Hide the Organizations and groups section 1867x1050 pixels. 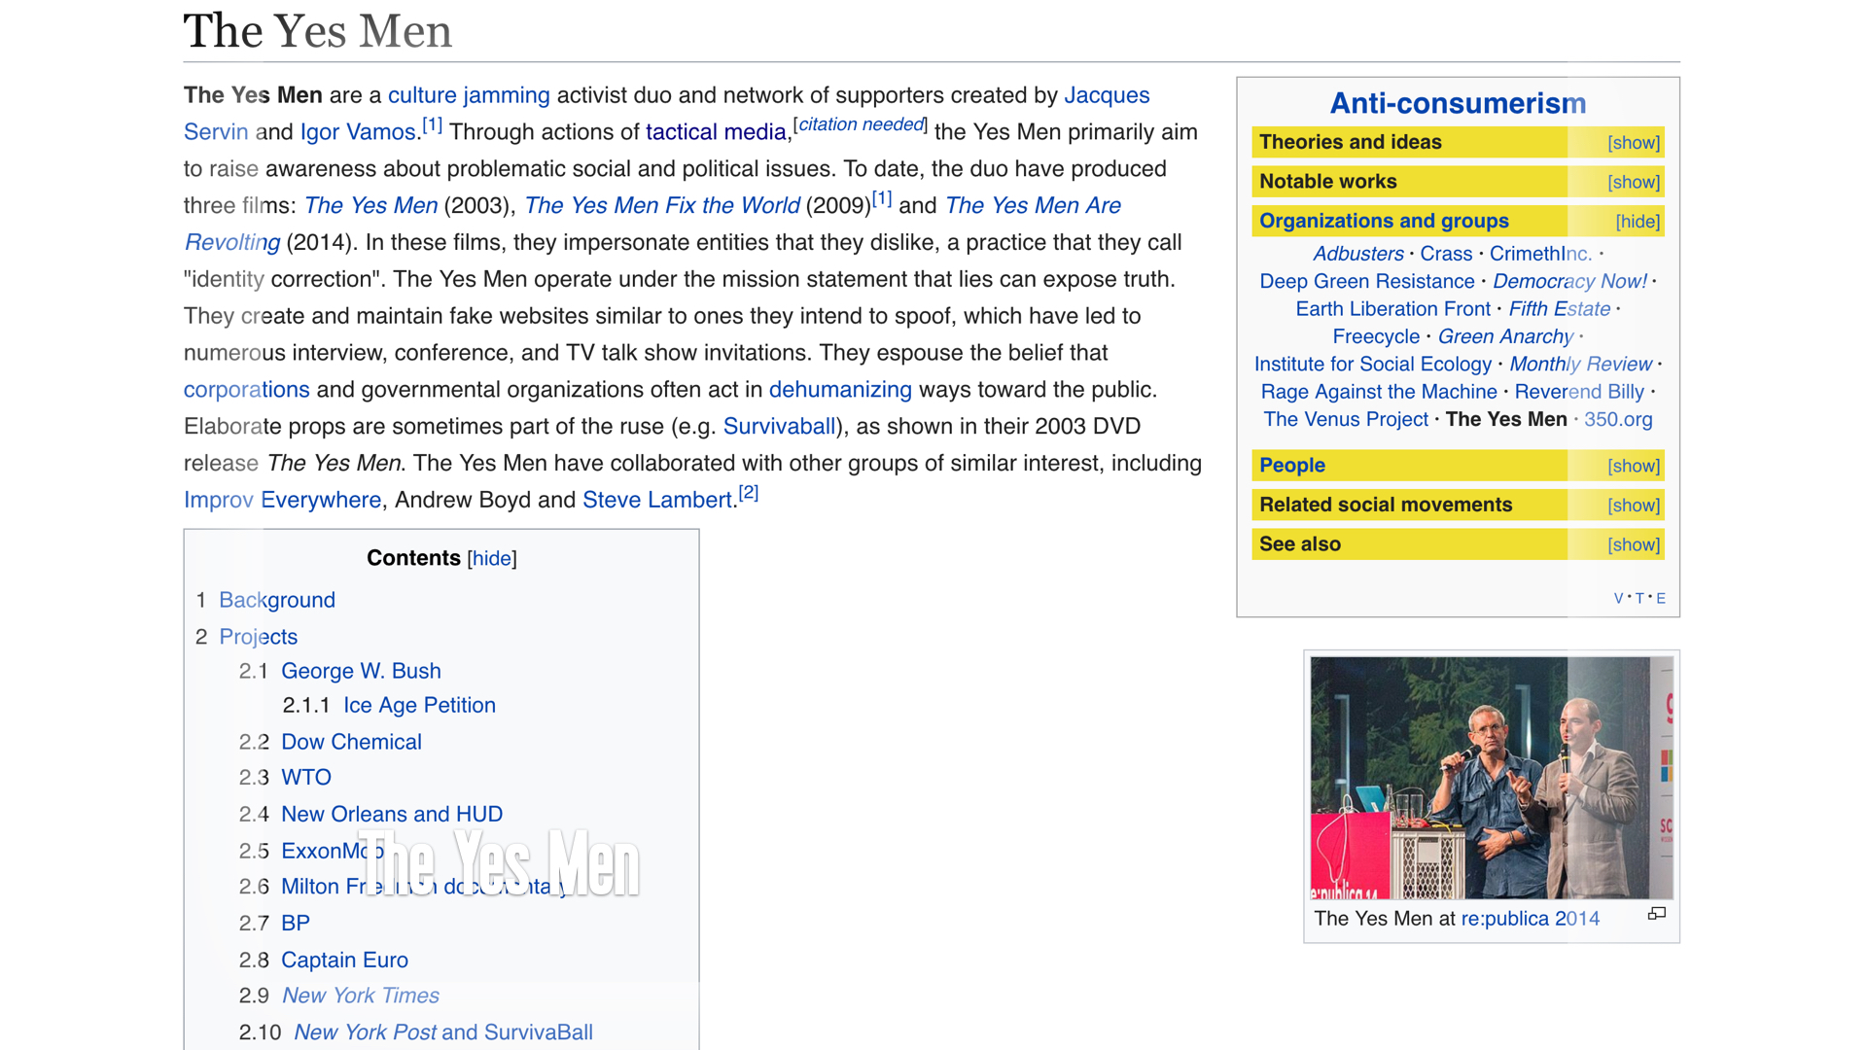(x=1638, y=222)
